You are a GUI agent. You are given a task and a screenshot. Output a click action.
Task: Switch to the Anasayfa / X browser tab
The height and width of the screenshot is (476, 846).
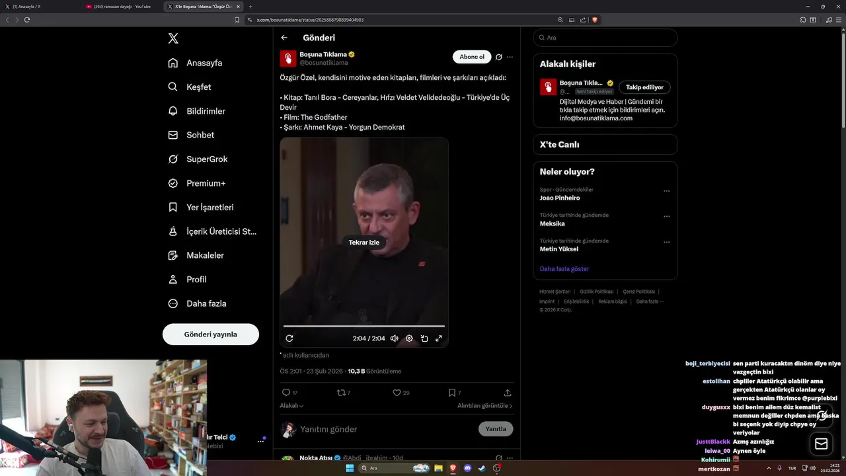[40, 7]
